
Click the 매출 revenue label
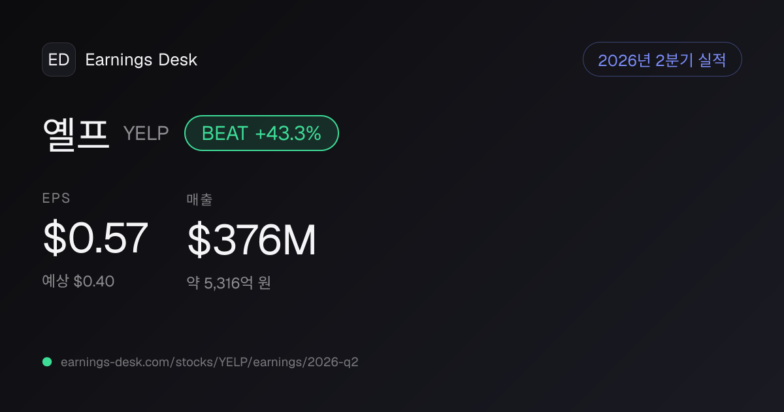200,200
